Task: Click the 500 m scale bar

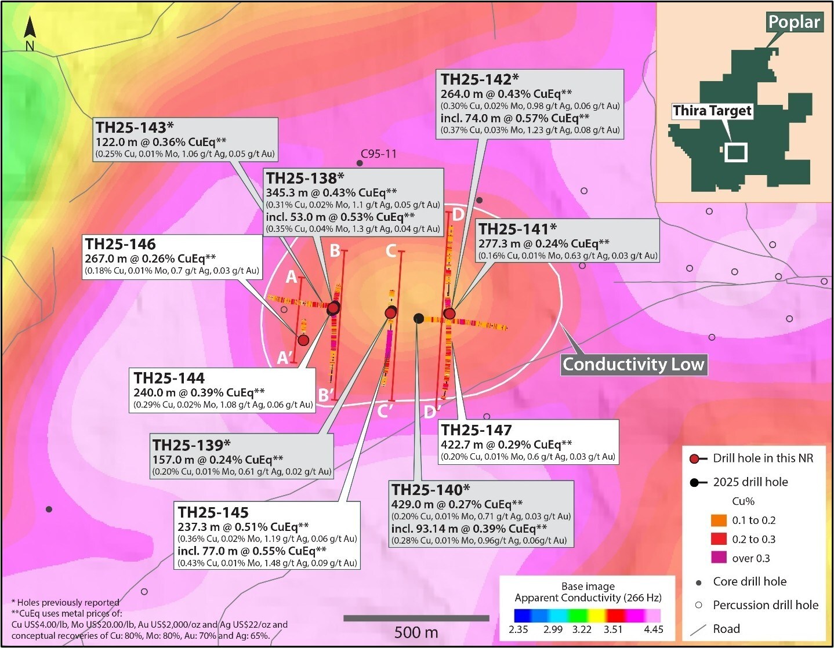Action: [415, 618]
